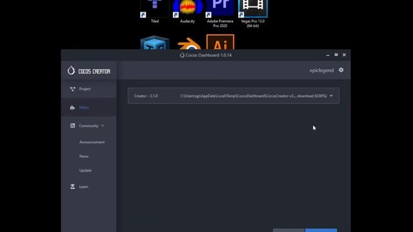Close the Cocos Dashboard window

coord(344,55)
